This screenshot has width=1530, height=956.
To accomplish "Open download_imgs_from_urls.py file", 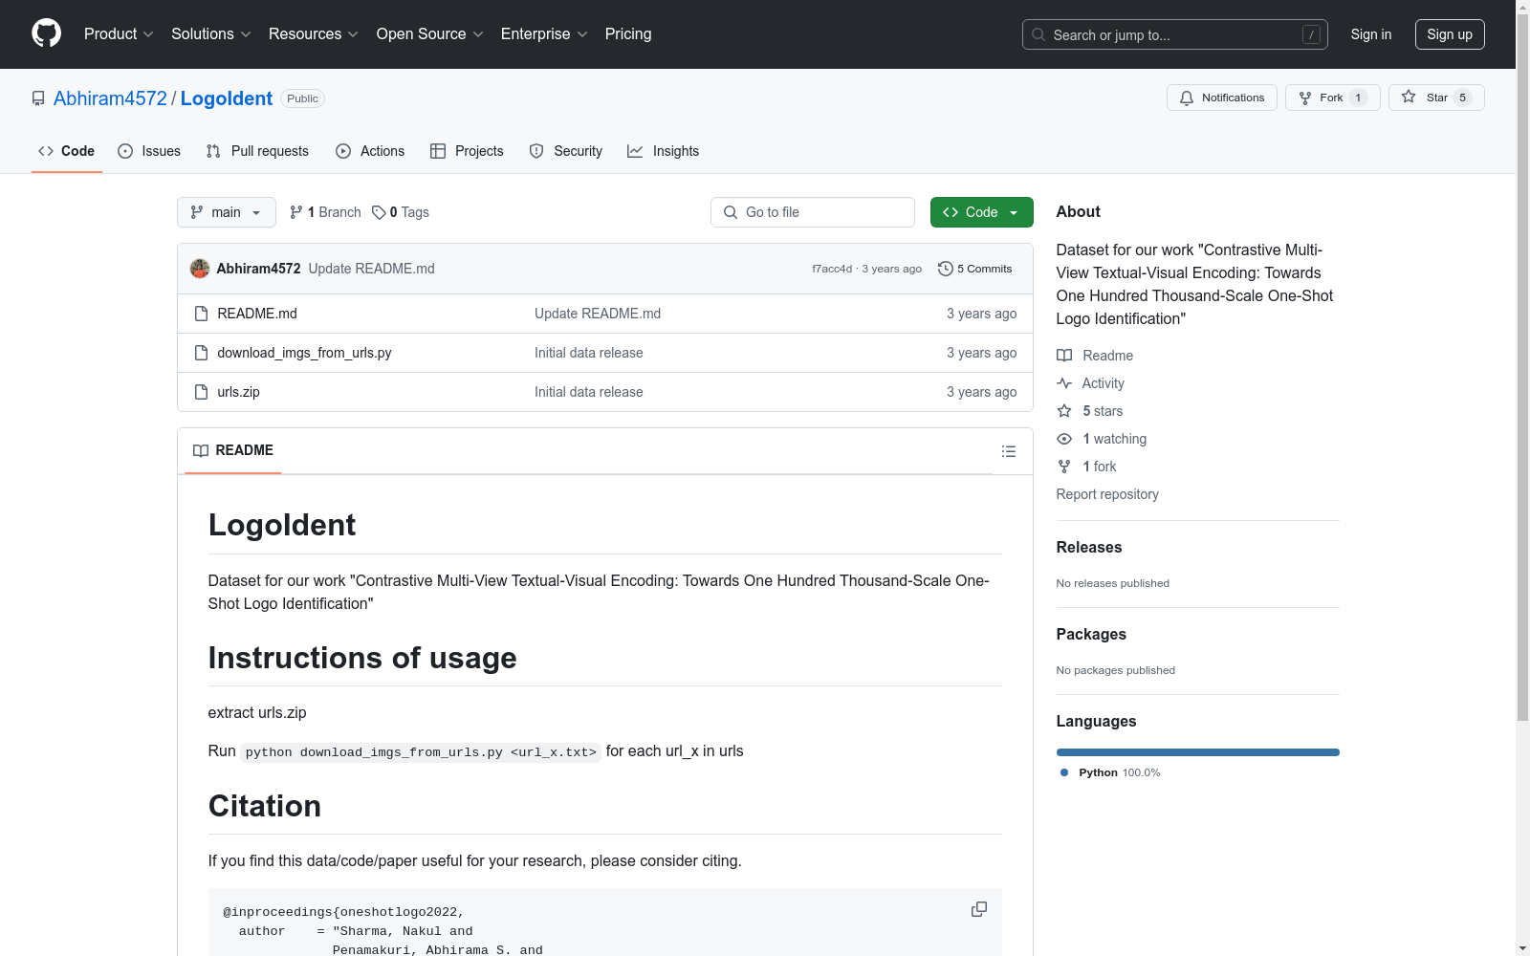I will point(304,353).
